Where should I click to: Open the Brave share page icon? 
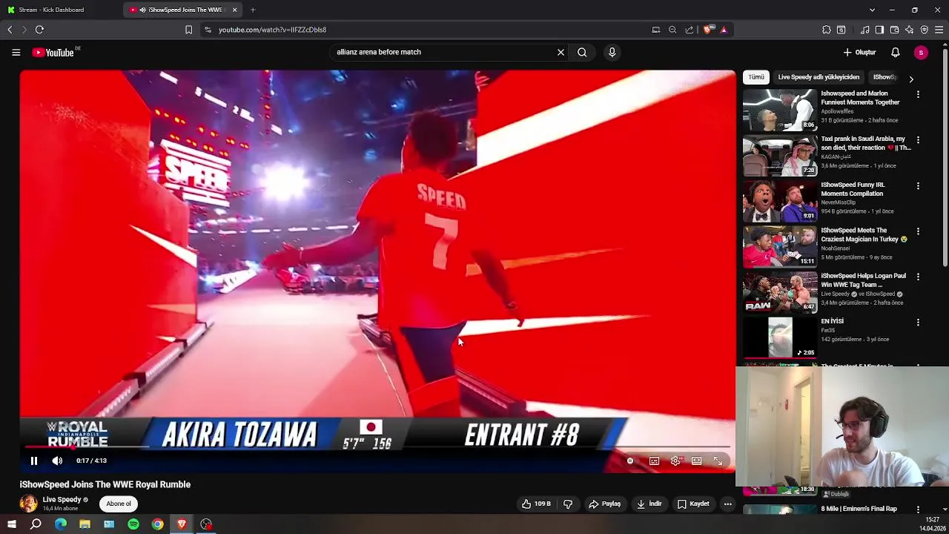[690, 30]
